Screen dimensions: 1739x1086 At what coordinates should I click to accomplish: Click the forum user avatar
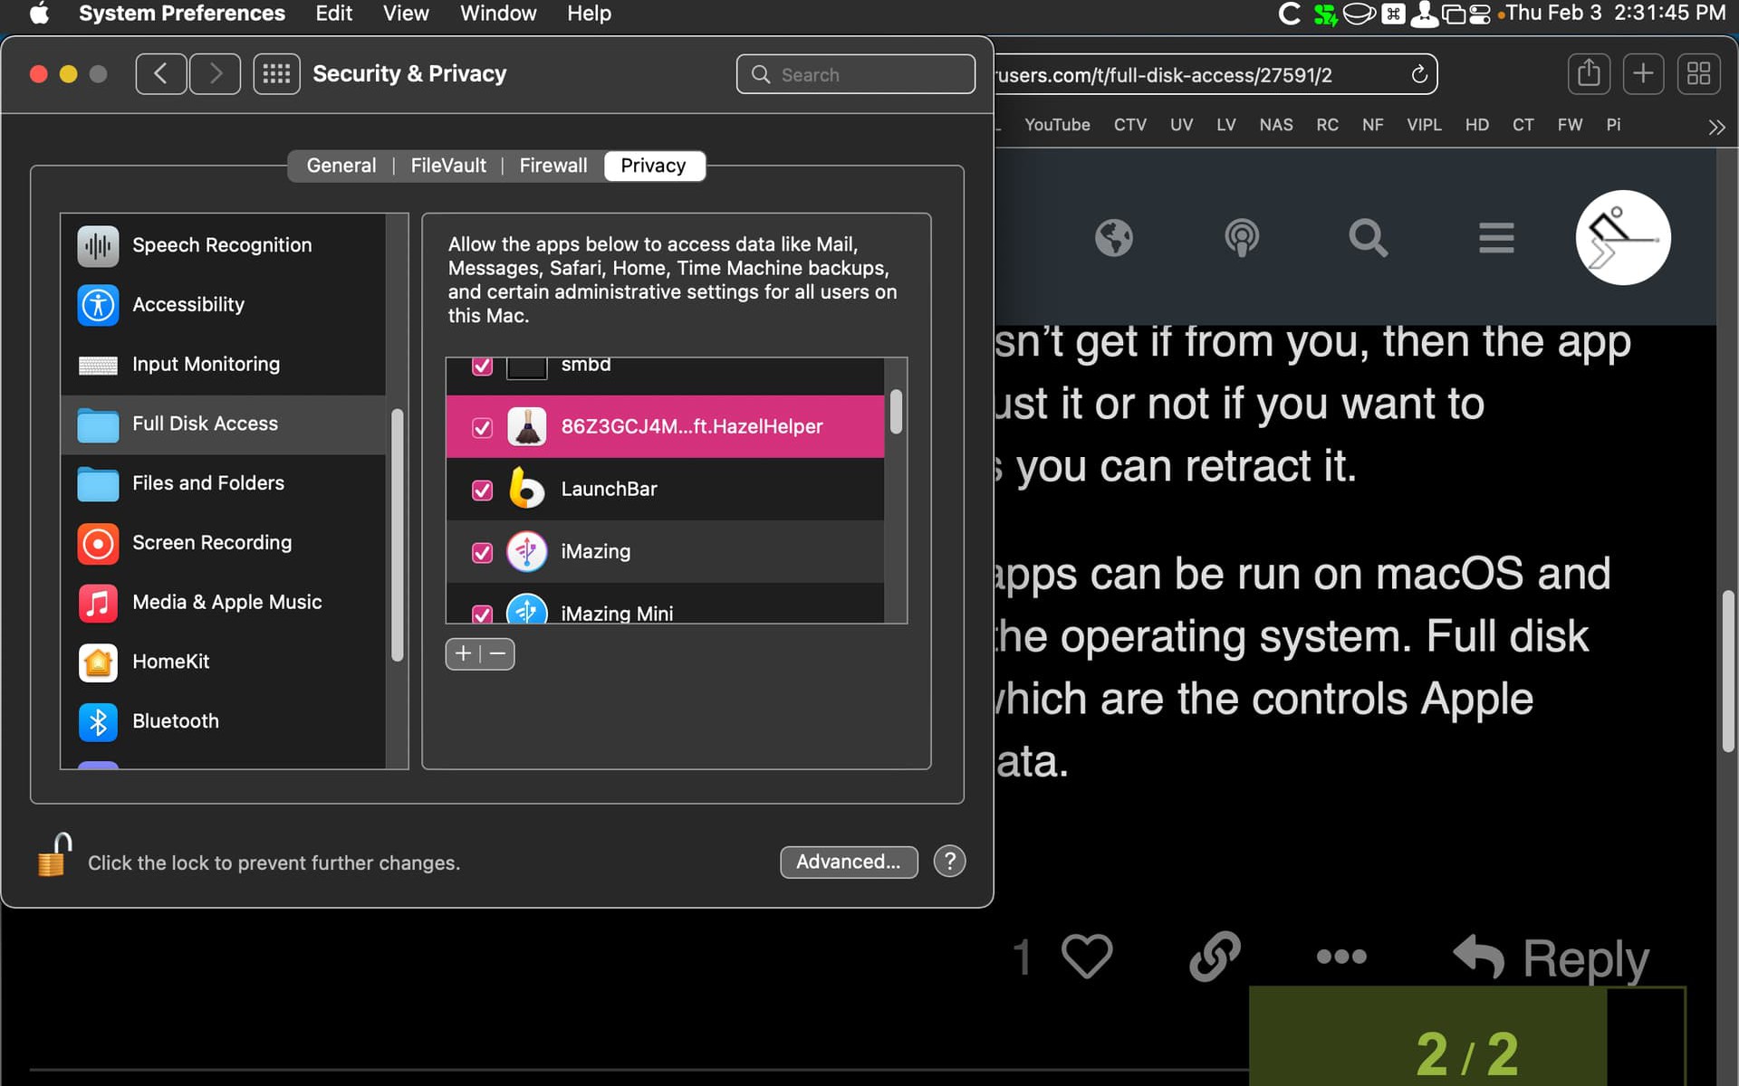1623,237
